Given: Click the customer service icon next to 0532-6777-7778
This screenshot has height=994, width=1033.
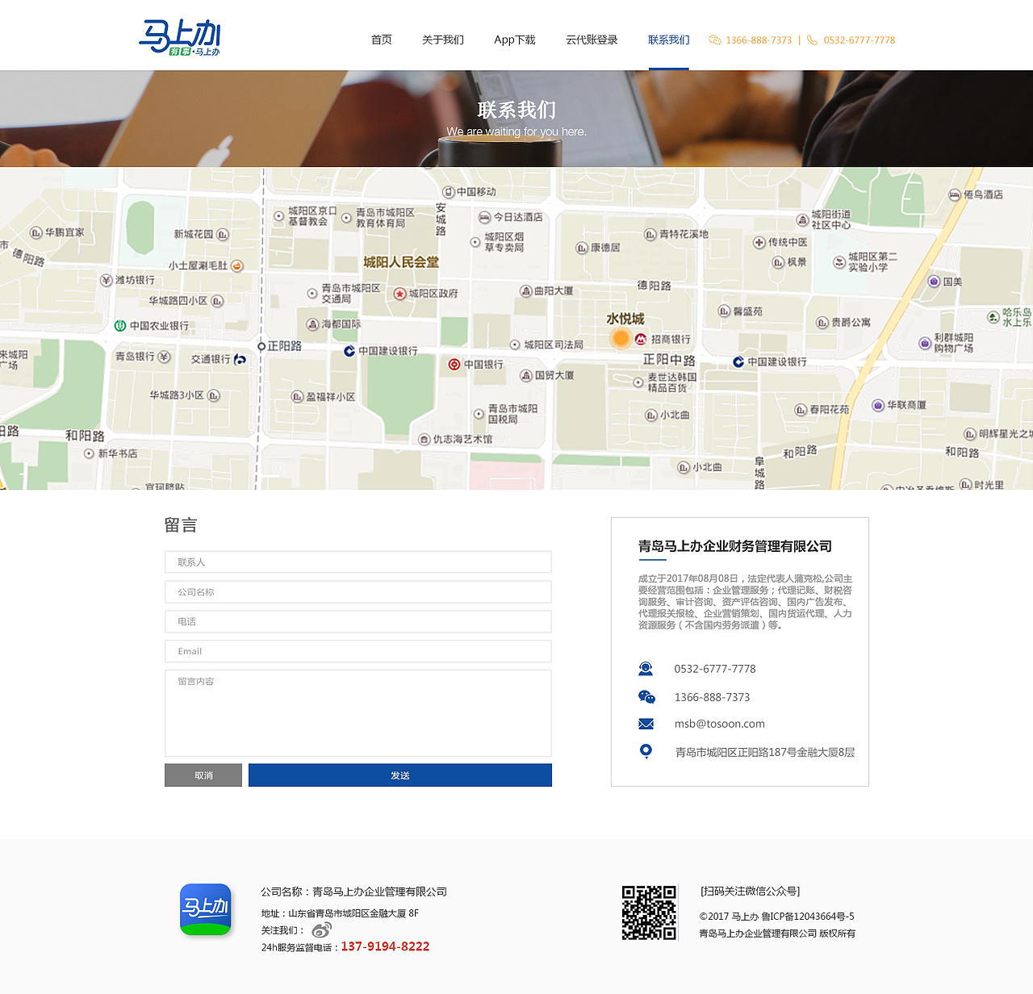Looking at the screenshot, I should [x=646, y=668].
